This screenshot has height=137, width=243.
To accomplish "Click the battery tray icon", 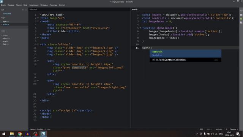I will pyautogui.click(x=208, y=134).
